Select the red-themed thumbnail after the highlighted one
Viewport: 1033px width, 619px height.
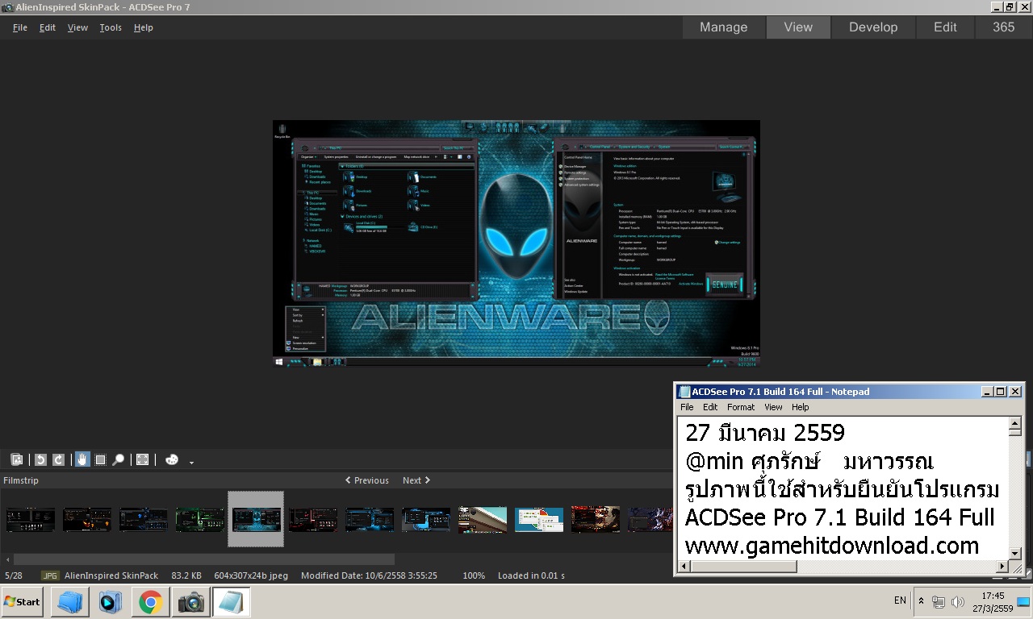[x=313, y=520]
